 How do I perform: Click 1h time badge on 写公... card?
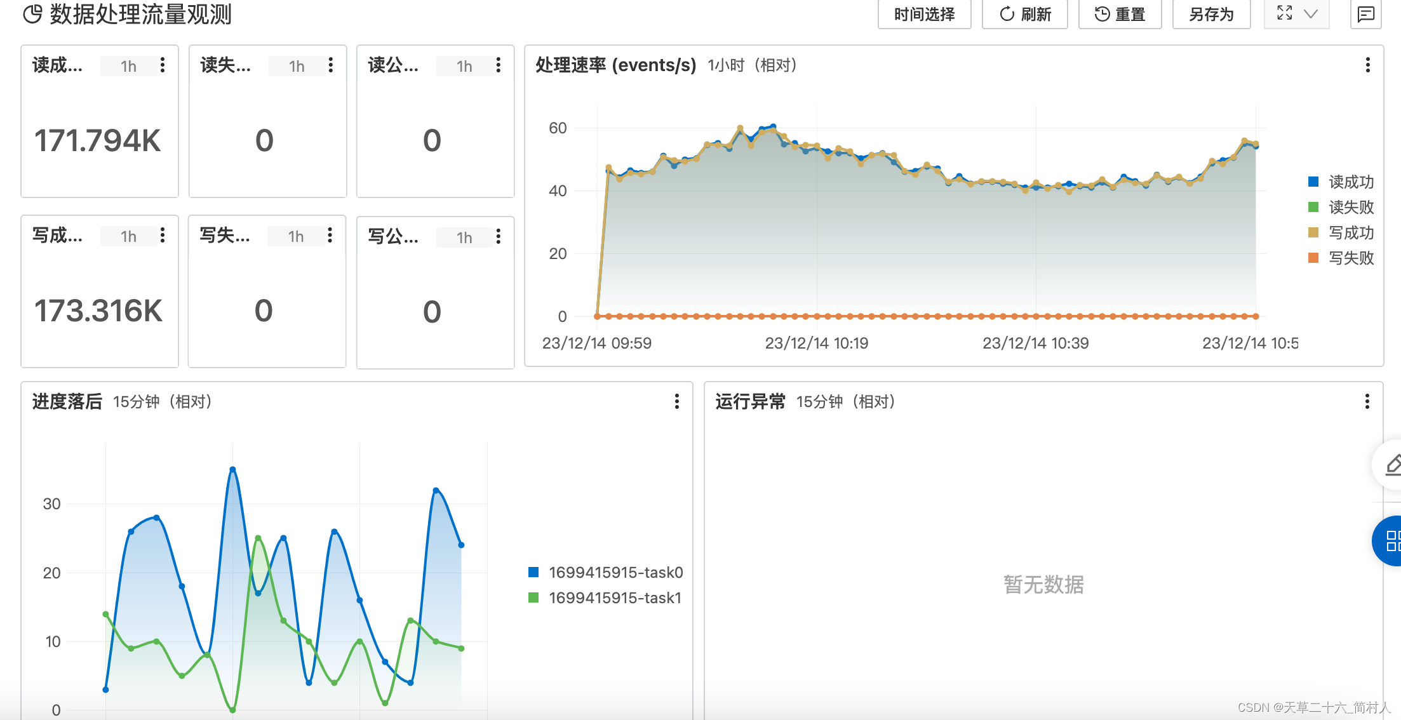[464, 237]
